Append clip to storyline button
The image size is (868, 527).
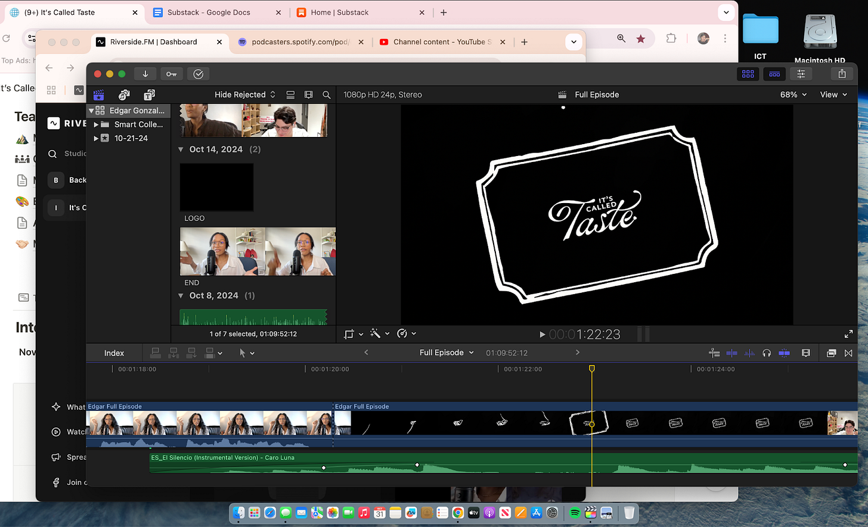pyautogui.click(x=191, y=353)
